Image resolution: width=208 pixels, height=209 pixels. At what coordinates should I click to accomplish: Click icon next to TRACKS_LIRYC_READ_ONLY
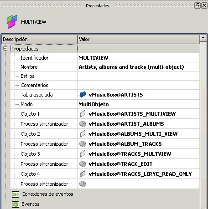point(83,174)
